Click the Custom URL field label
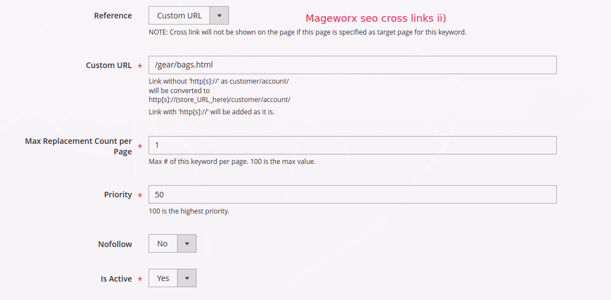The width and height of the screenshot is (611, 300). point(108,65)
